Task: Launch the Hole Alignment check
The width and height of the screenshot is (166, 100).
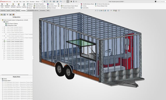Action: point(19,5)
